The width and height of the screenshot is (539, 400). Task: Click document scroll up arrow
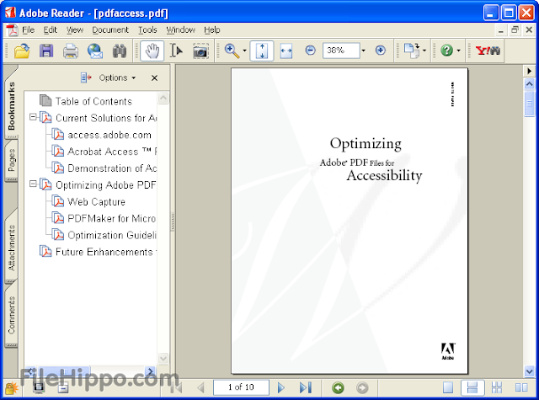(530, 84)
